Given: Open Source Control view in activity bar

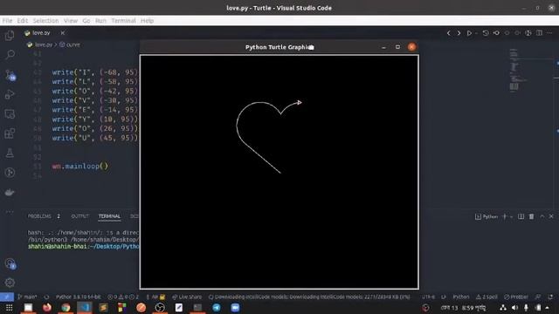Looking at the screenshot, I should [10, 75].
